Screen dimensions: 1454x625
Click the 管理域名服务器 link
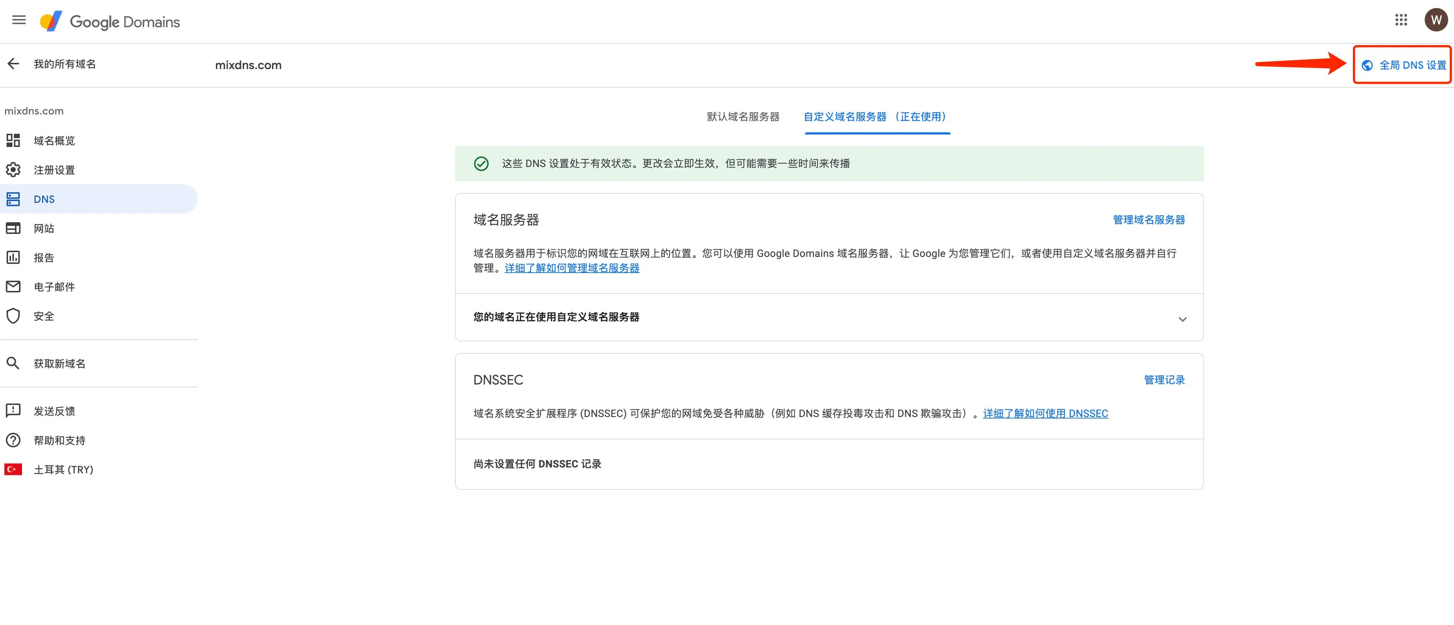[1149, 220]
